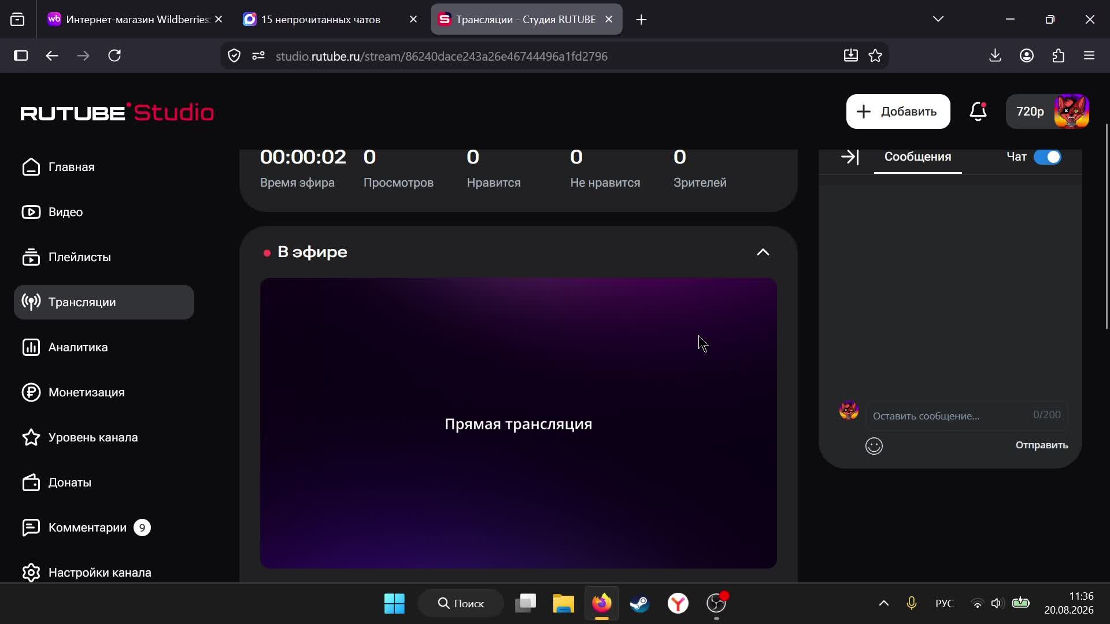Image resolution: width=1110 pixels, height=624 pixels.
Task: Bookmark this page with the star
Action: click(875, 56)
